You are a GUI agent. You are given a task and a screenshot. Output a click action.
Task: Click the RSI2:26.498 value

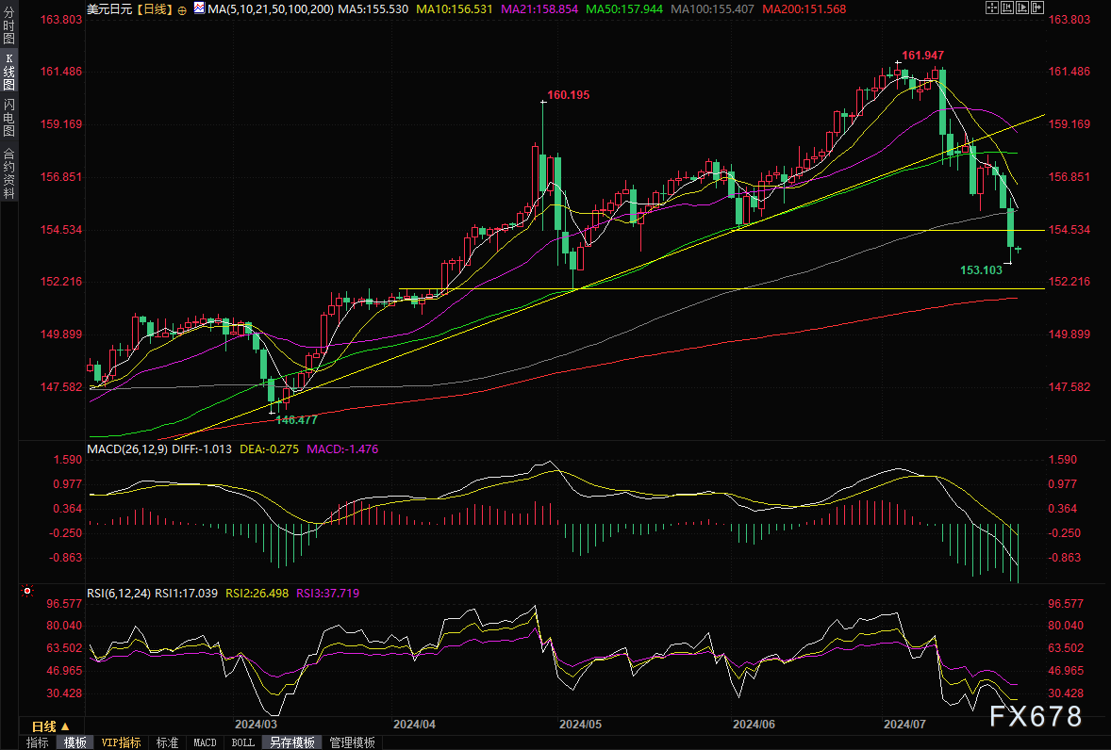point(257,593)
